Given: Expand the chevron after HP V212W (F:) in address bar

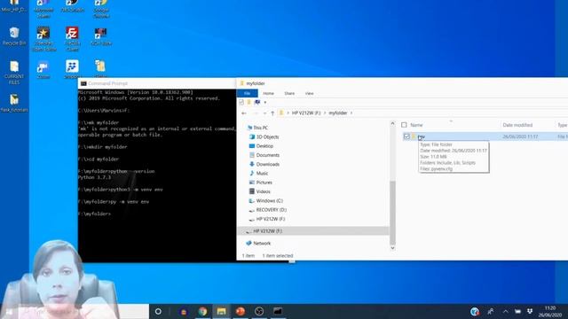Looking at the screenshot, I should coord(325,113).
